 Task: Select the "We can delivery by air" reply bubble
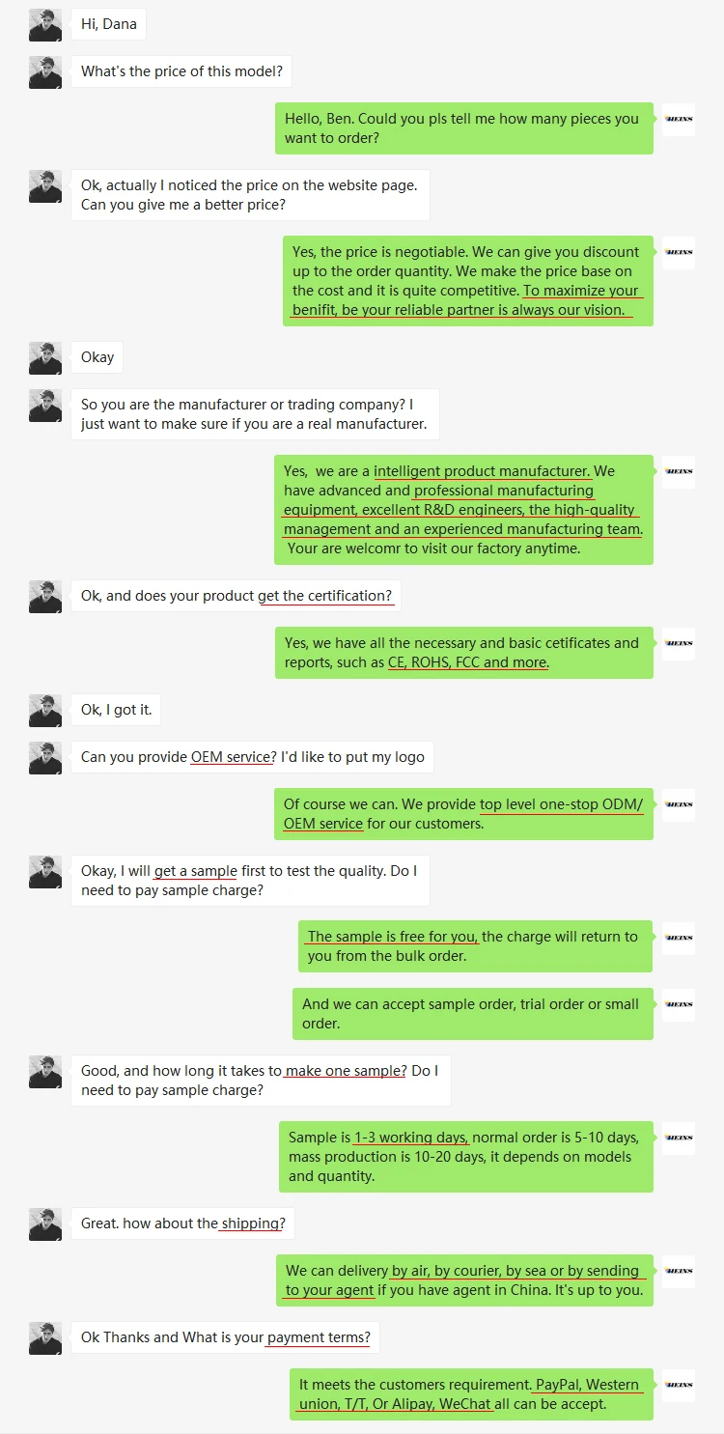click(x=464, y=1280)
